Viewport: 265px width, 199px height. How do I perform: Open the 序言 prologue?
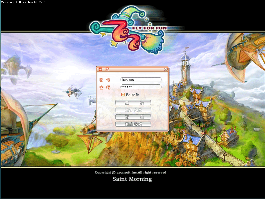point(133,117)
